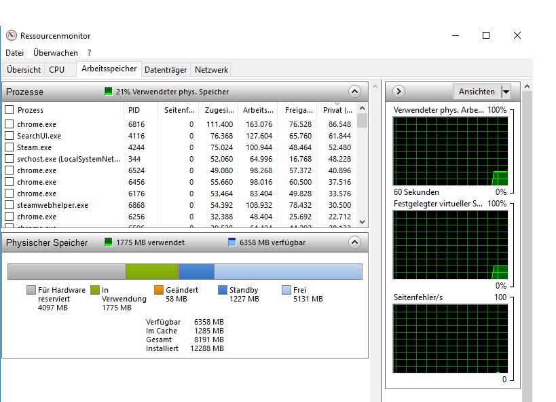This screenshot has width=556, height=402.
Task: Click the light blue 'Frei' legend square
Action: pos(286,290)
